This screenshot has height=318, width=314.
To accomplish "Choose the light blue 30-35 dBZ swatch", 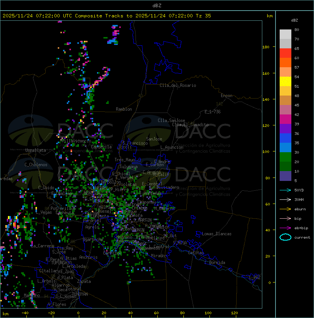I will [285, 147].
